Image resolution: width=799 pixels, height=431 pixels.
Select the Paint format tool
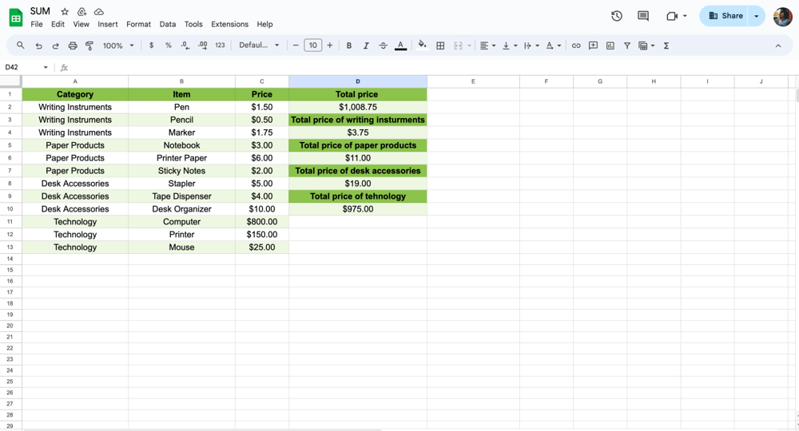89,45
